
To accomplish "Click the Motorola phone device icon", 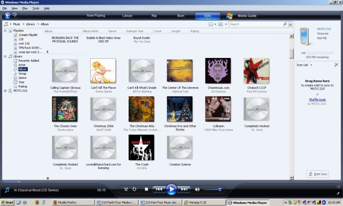I will (x=304, y=36).
